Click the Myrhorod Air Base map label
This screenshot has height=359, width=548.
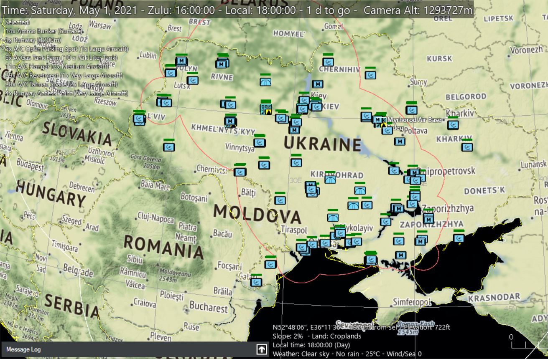[x=414, y=120]
